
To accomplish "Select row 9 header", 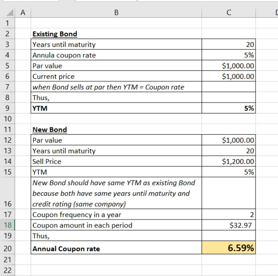I will click(x=7, y=108).
